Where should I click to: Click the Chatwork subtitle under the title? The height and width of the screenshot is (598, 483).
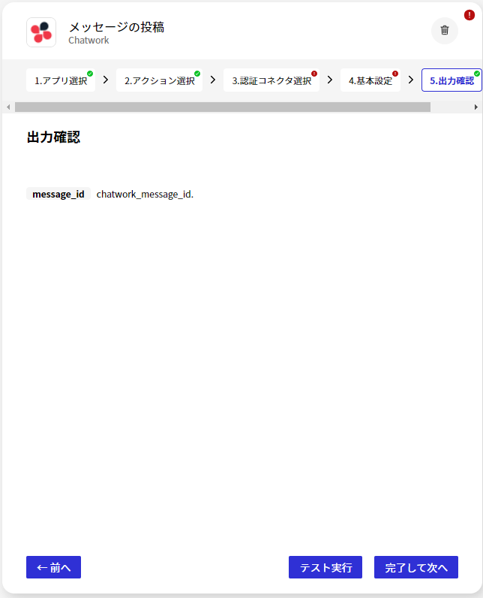88,41
